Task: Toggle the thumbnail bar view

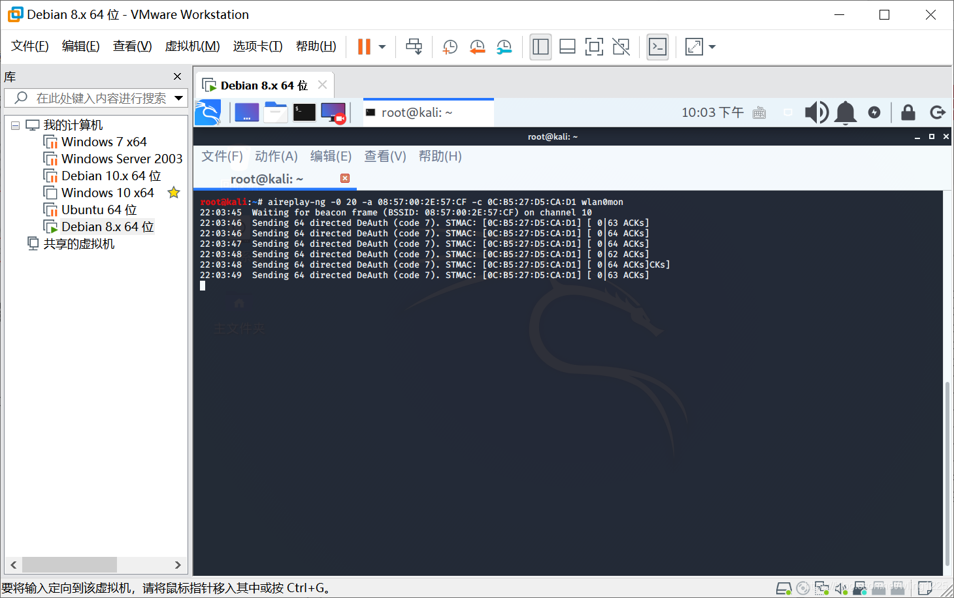Action: (567, 46)
